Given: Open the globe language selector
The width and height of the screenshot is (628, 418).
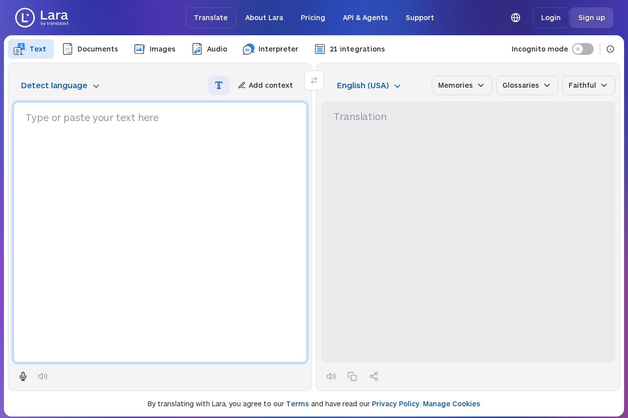Looking at the screenshot, I should pyautogui.click(x=516, y=18).
